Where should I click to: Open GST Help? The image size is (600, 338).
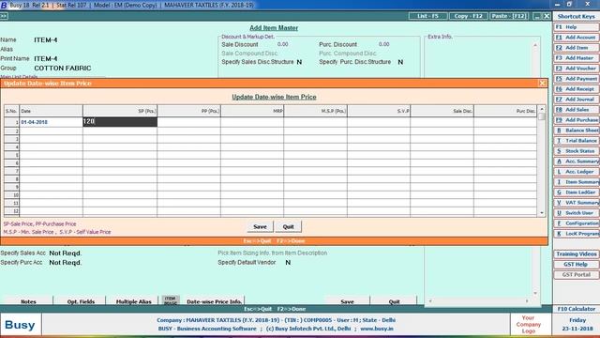[577, 265]
